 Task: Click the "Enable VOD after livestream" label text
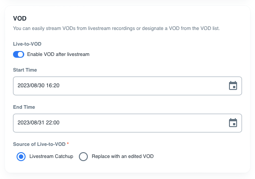tap(58, 54)
